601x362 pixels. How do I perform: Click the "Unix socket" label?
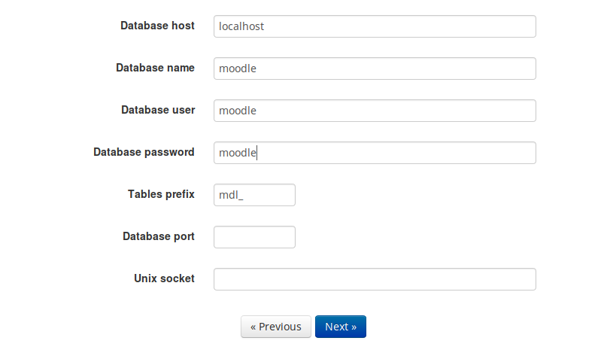(x=164, y=278)
